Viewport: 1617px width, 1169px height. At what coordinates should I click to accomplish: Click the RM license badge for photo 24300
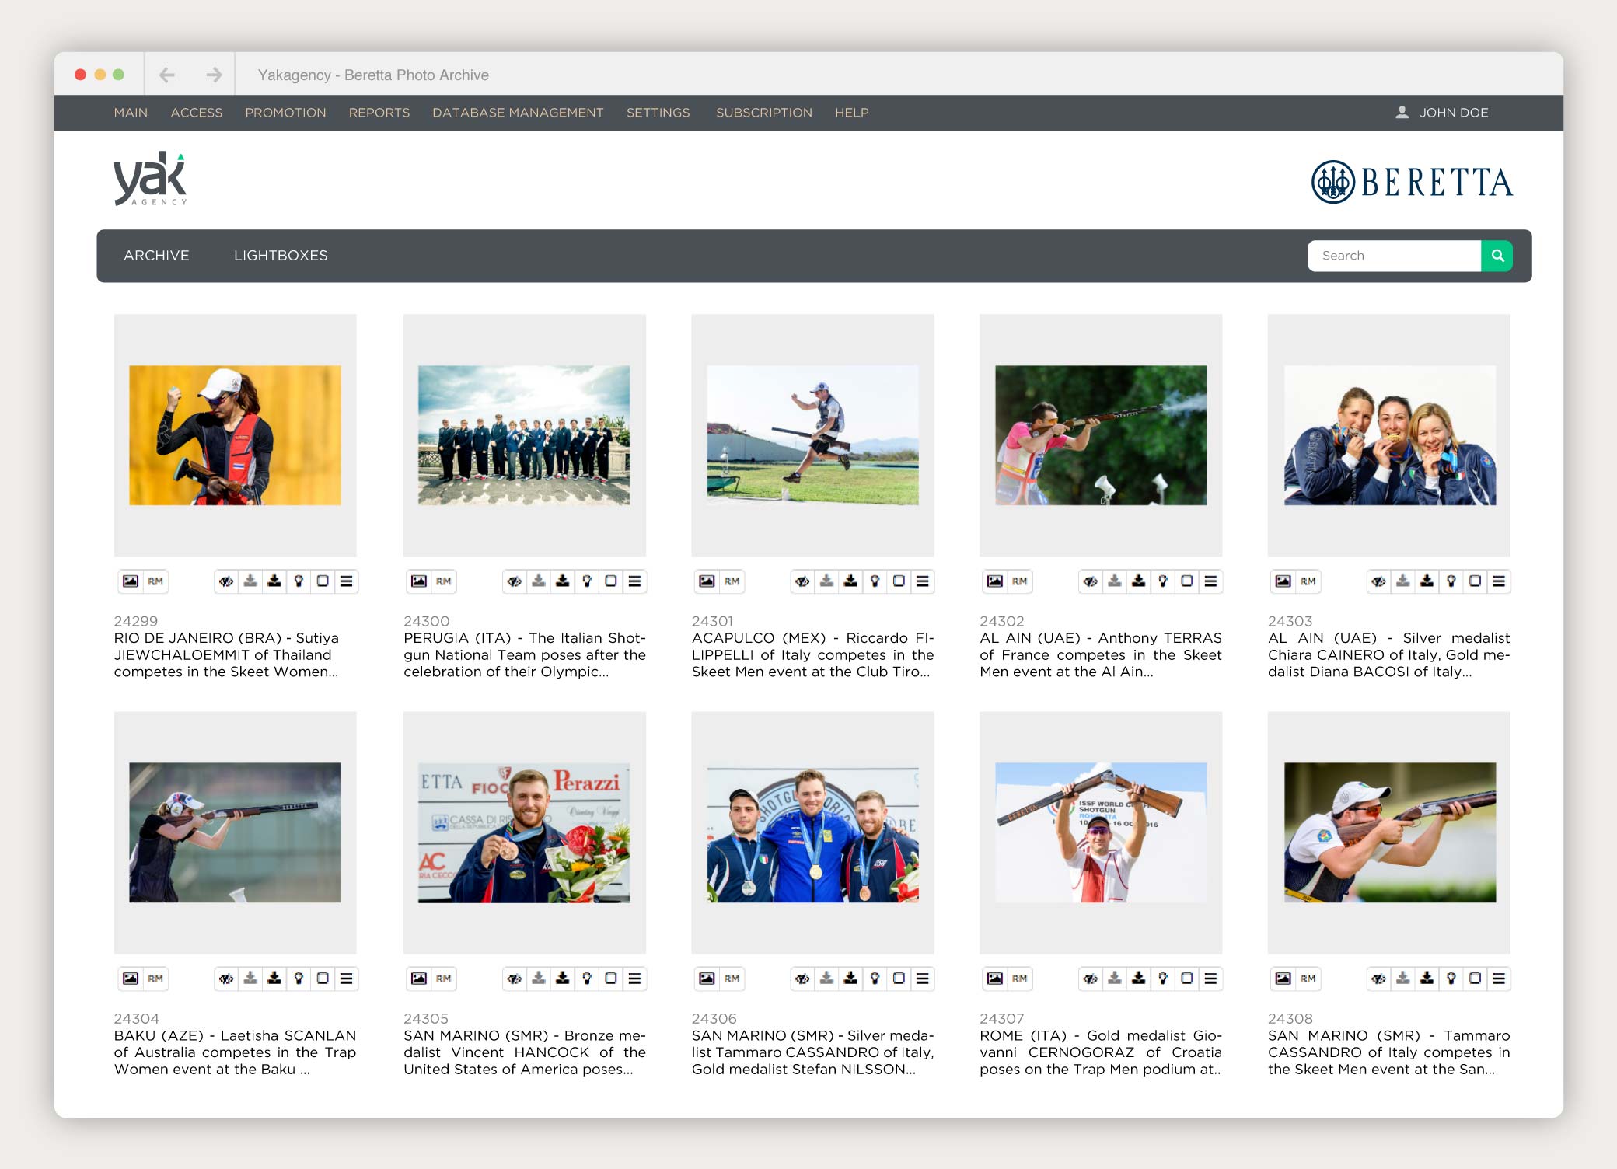click(444, 581)
